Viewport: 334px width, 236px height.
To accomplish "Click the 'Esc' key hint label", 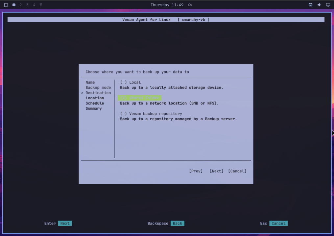I will coord(264,224).
